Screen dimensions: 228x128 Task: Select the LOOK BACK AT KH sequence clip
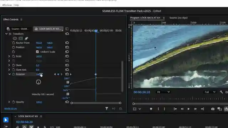point(48,29)
